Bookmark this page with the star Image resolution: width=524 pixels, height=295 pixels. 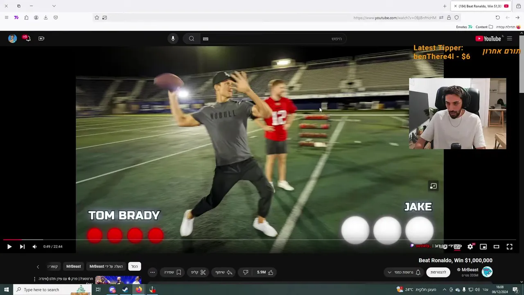(97, 18)
